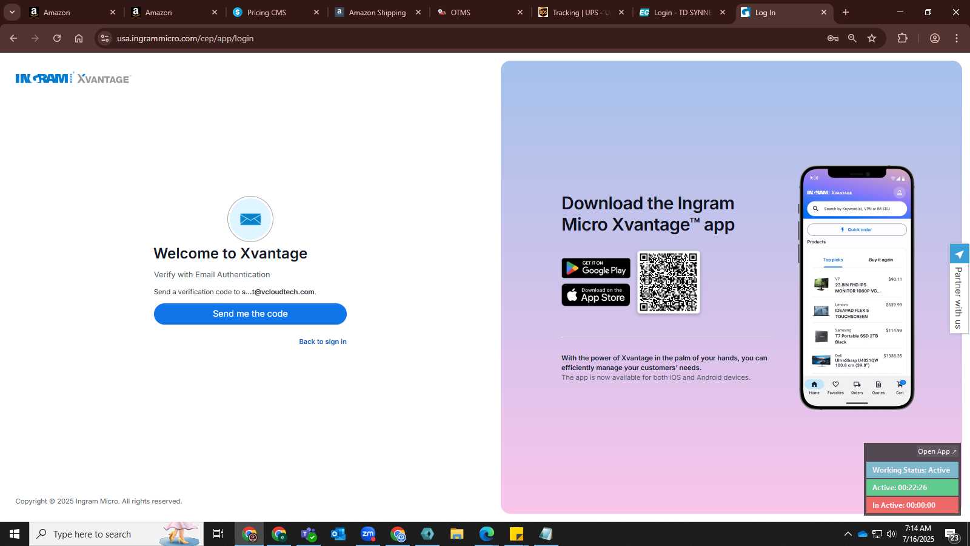Show hidden system tray icons
Viewport: 970px width, 546px height.
tap(848, 534)
